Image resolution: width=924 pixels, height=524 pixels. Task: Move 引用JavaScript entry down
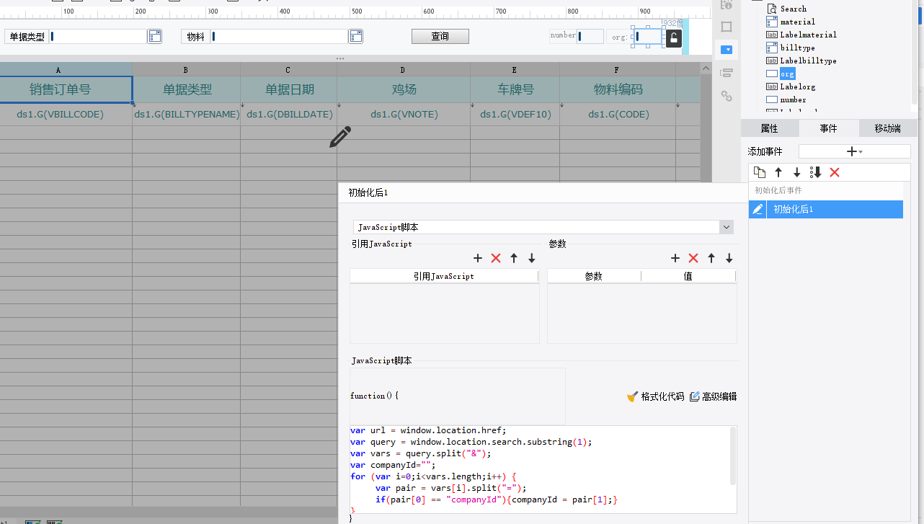coord(532,258)
